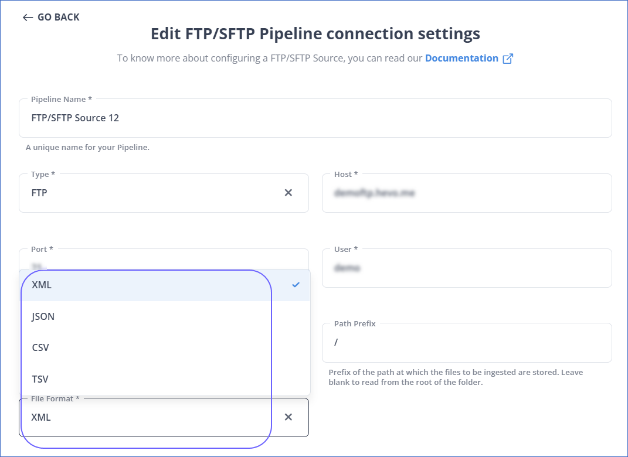Click the external link icon beside Documentation

pos(508,59)
